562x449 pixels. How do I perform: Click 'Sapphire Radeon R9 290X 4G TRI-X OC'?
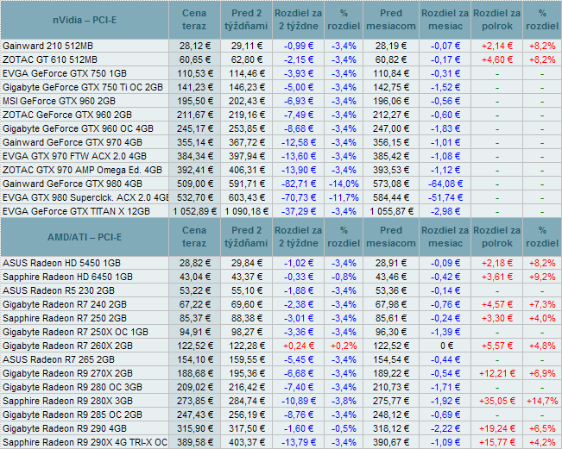[x=85, y=442]
